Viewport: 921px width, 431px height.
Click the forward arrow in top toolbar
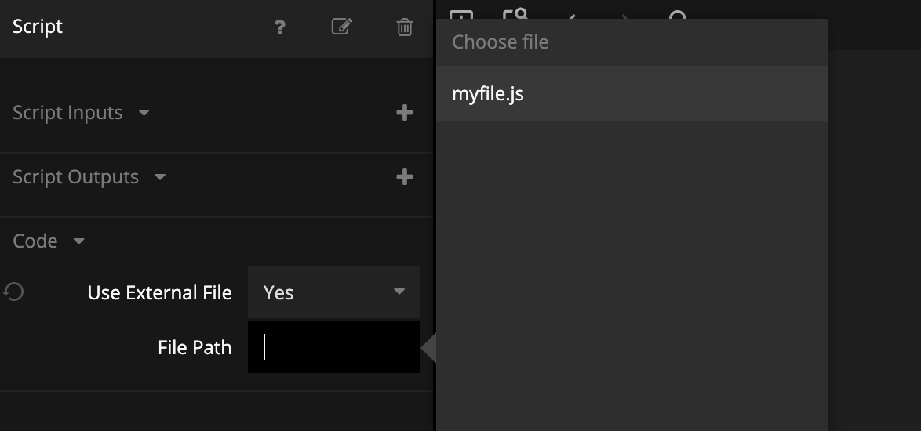point(624,14)
